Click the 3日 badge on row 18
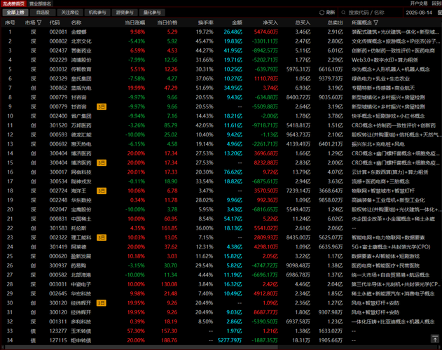 [x=102, y=191]
